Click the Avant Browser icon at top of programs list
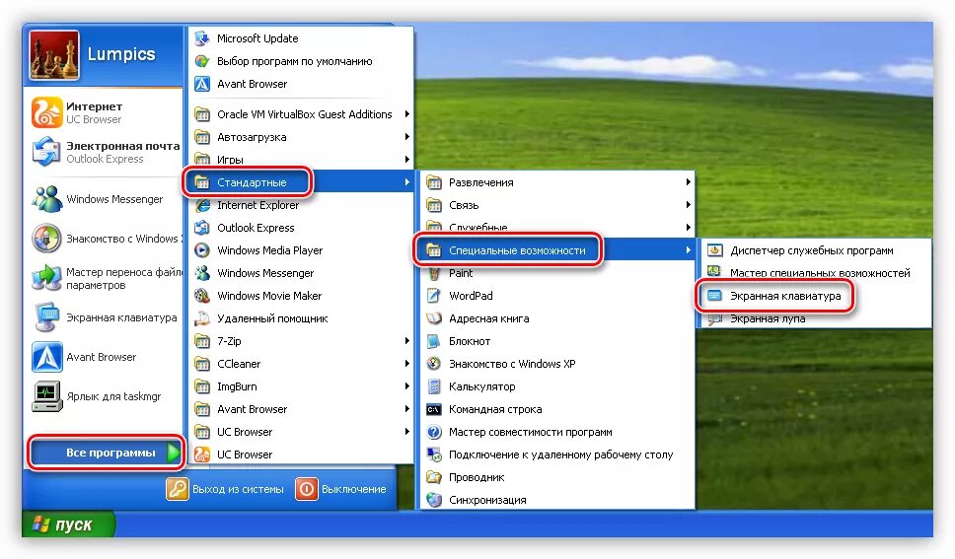This screenshot has width=955, height=559. coord(201,84)
